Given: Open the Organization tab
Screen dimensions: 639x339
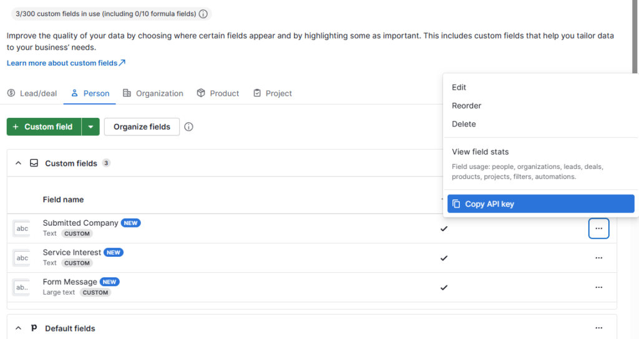Looking at the screenshot, I should pyautogui.click(x=153, y=93).
